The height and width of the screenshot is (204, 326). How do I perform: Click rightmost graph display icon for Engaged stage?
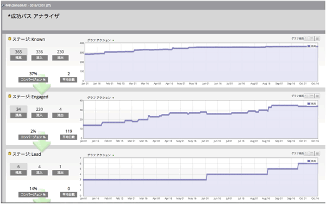(317, 96)
